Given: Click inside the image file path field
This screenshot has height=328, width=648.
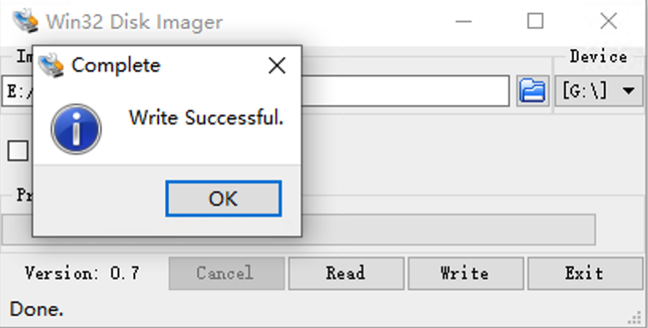Looking at the screenshot, I should pos(406,91).
